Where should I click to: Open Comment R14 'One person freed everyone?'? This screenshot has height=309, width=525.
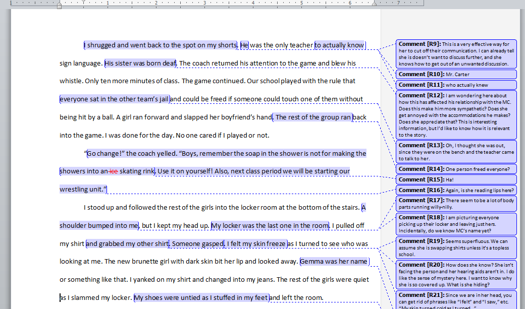456,169
